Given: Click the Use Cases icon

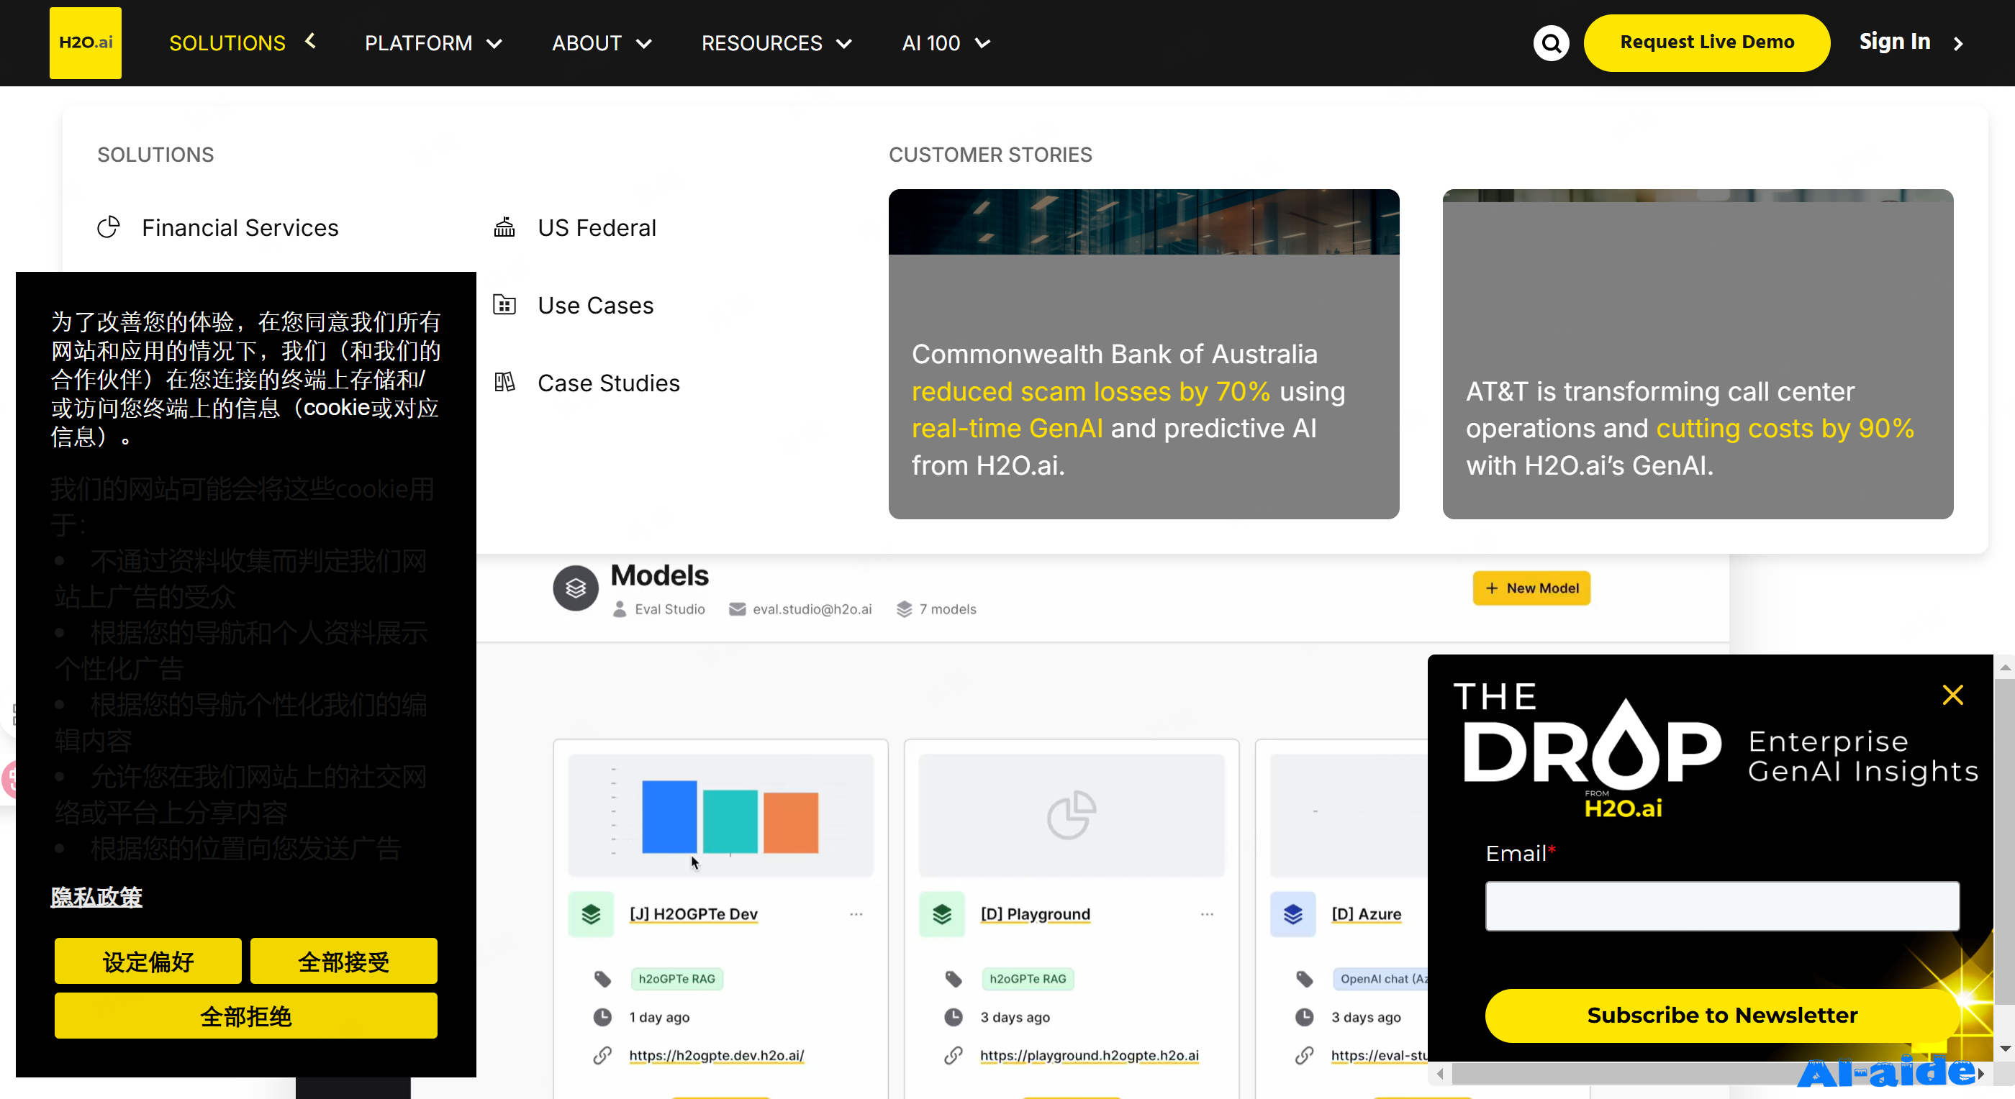Looking at the screenshot, I should (x=504, y=305).
